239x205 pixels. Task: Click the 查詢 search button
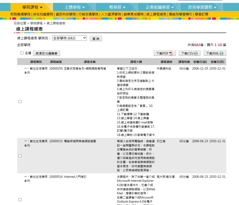96,39
